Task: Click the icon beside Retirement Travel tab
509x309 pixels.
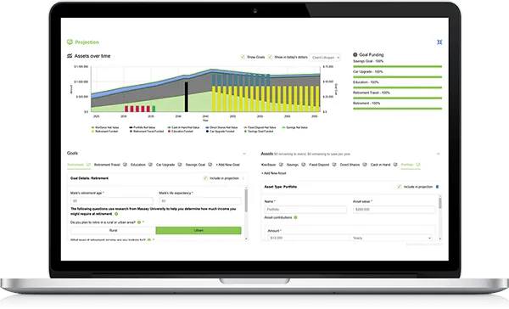Action: point(125,165)
